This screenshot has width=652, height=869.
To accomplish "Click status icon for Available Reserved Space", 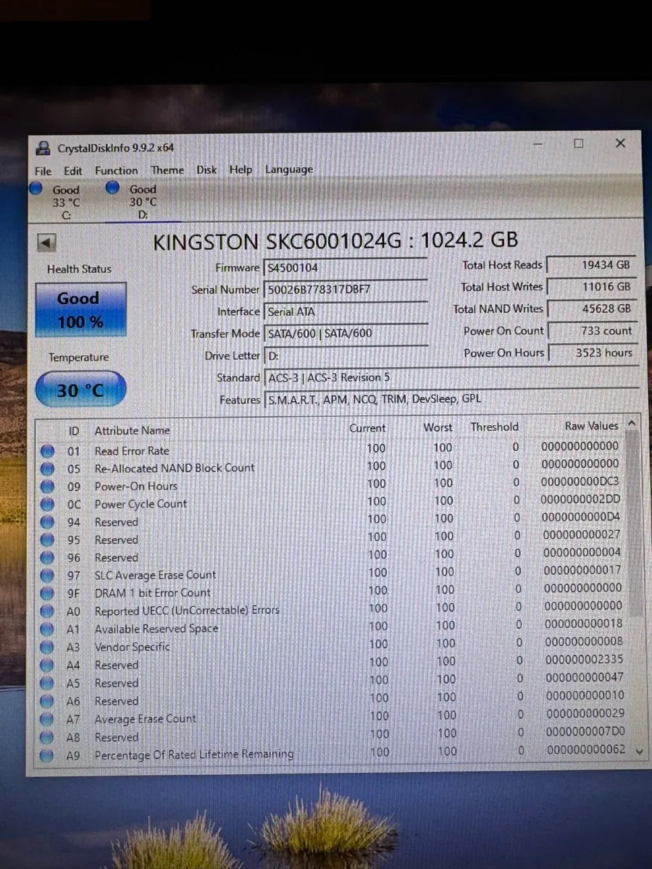I will tap(48, 629).
